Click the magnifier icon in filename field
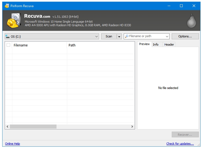203x148 pixels. [x=127, y=36]
